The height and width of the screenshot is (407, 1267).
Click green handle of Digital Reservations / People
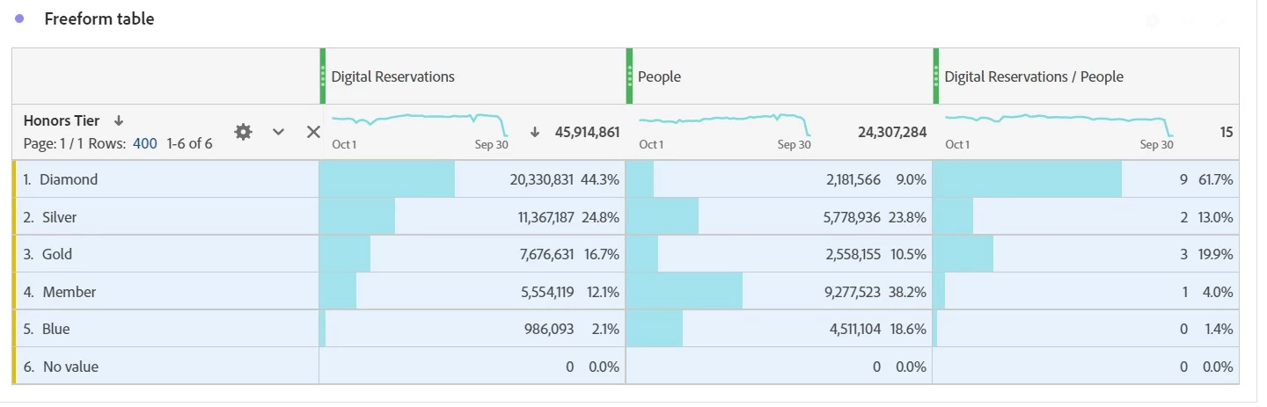[935, 76]
